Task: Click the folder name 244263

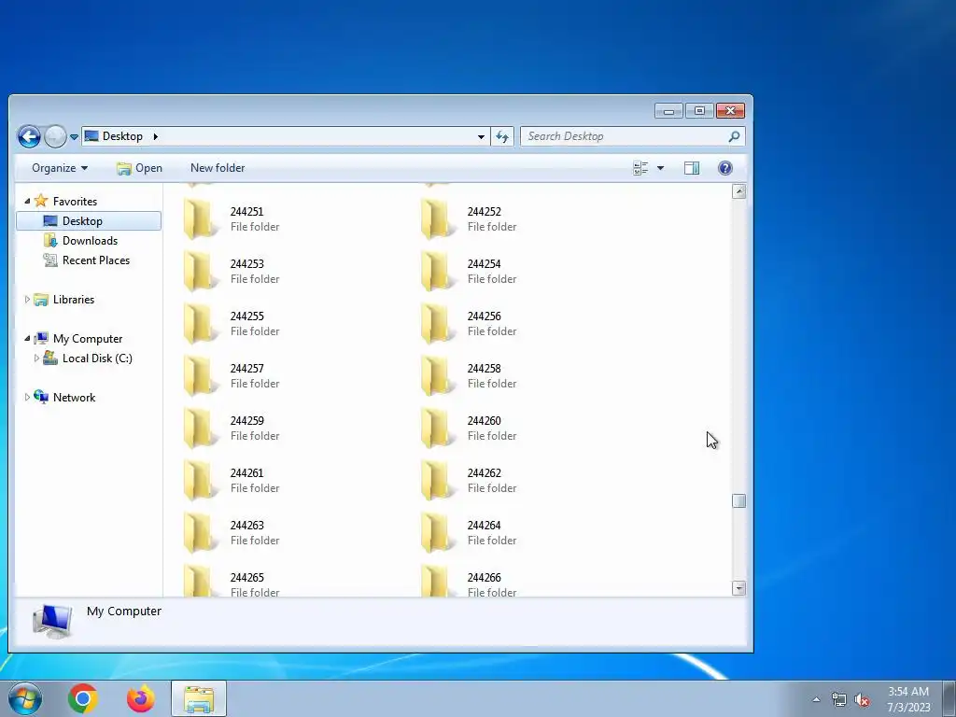Action: 246,526
